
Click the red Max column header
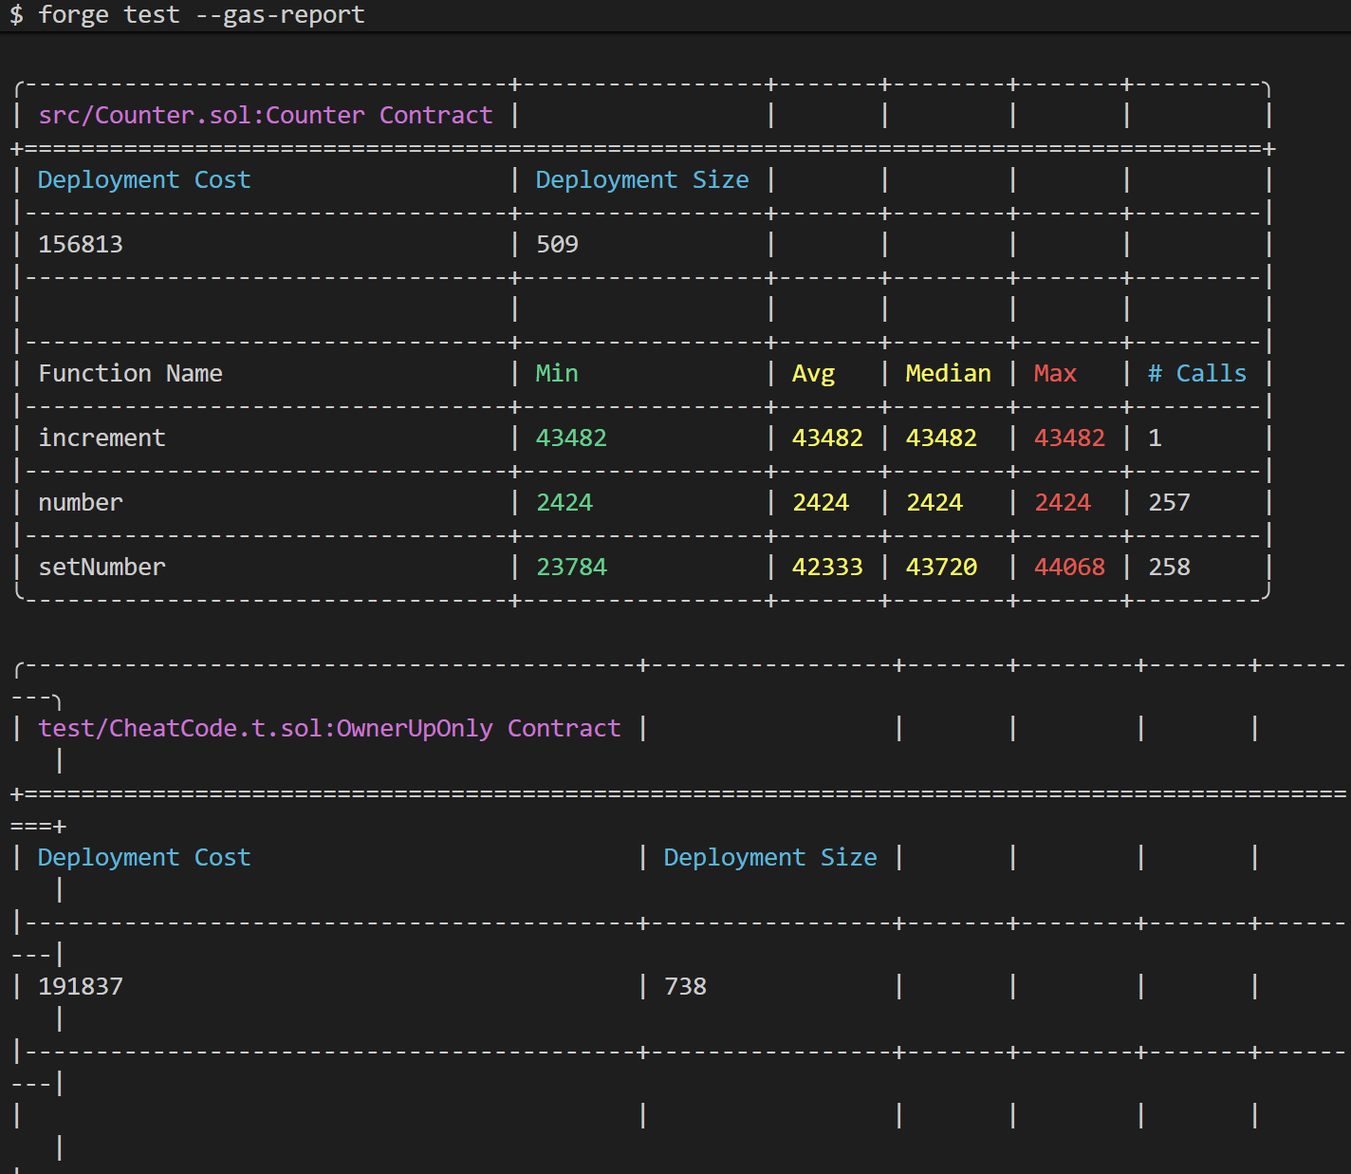1055,374
